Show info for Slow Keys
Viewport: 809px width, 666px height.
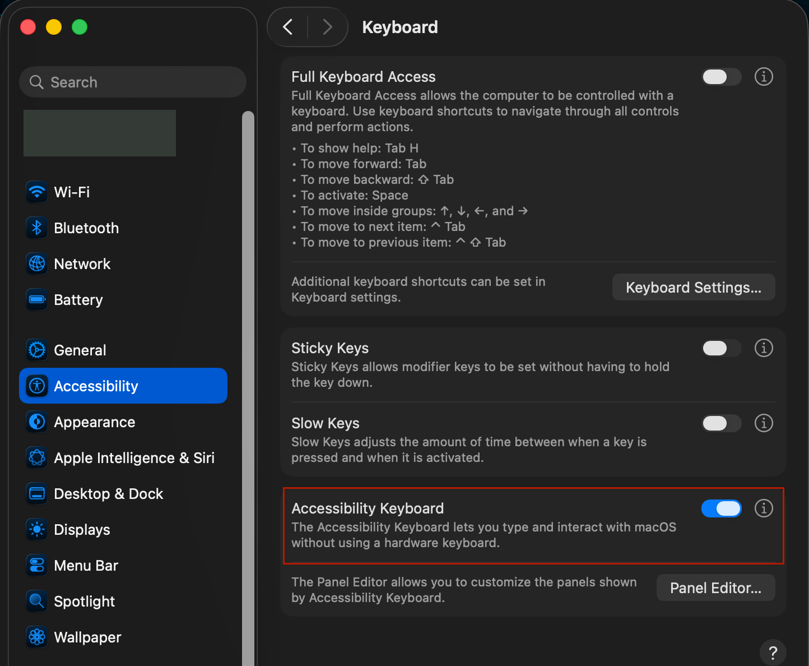click(x=764, y=423)
